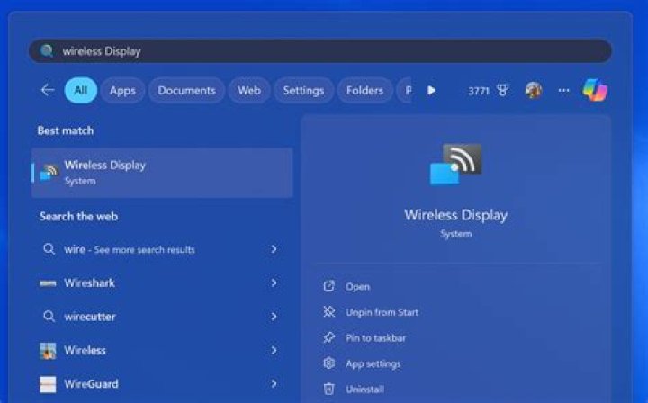Viewport: 648px width, 403px height.
Task: Click the unpin icon beside Unpin from Start
Action: pyautogui.click(x=329, y=312)
